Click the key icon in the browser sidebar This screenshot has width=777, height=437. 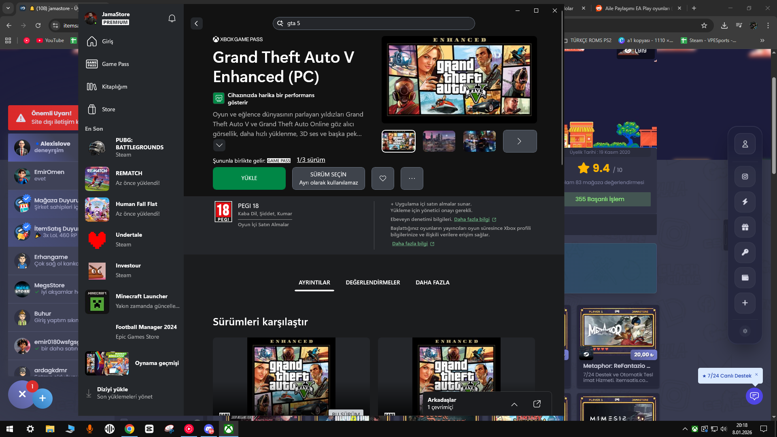click(x=745, y=252)
